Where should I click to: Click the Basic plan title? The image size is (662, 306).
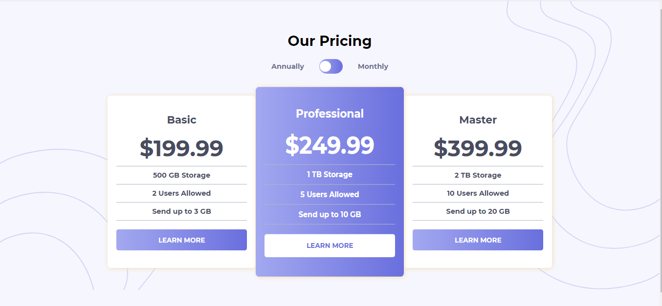pos(181,120)
